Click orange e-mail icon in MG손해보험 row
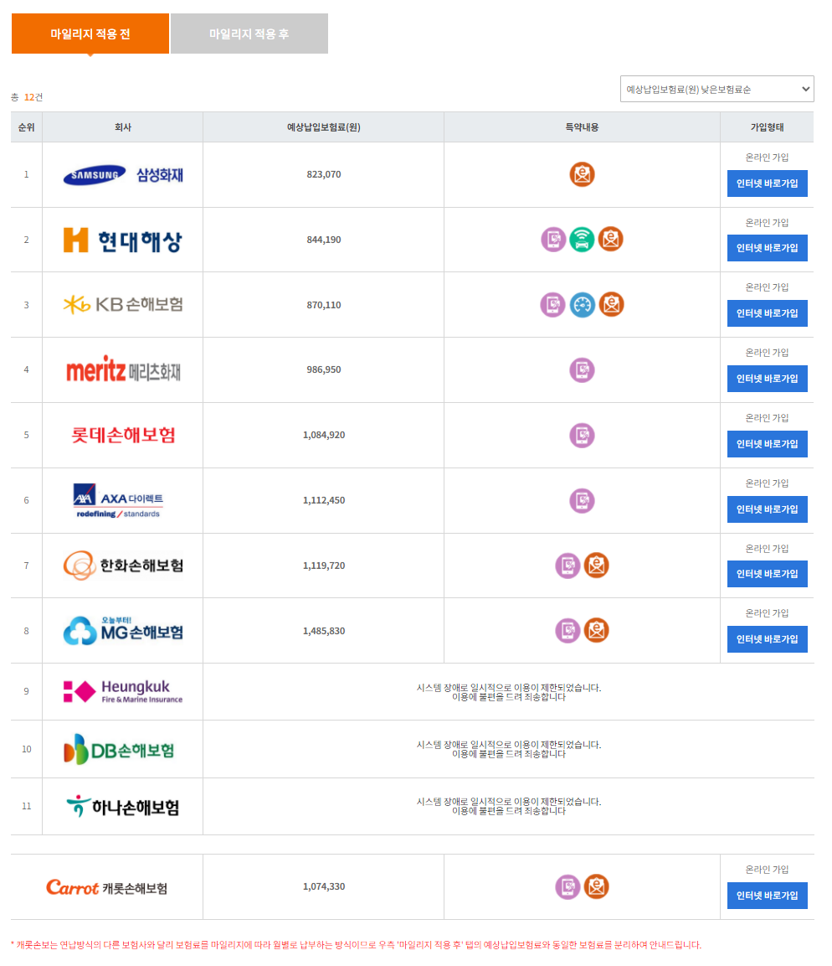This screenshot has height=966, width=832. (x=596, y=630)
